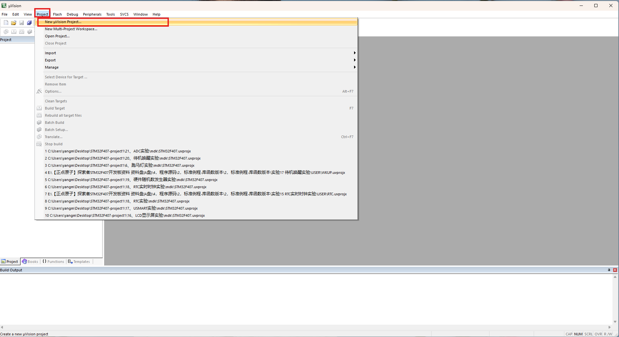Image resolution: width=619 pixels, height=337 pixels.
Task: Close the open Project menu from menu bar
Action: [42, 14]
